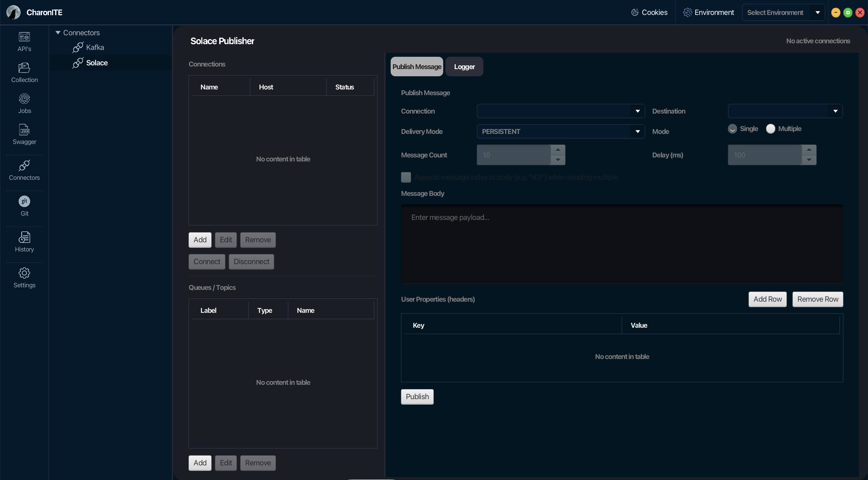Click Edit under the Connections table
868x480 pixels.
pyautogui.click(x=226, y=240)
